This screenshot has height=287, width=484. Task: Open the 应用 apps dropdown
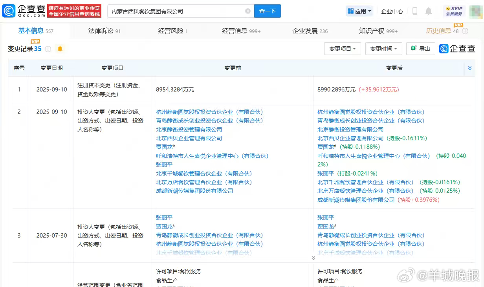[359, 11]
